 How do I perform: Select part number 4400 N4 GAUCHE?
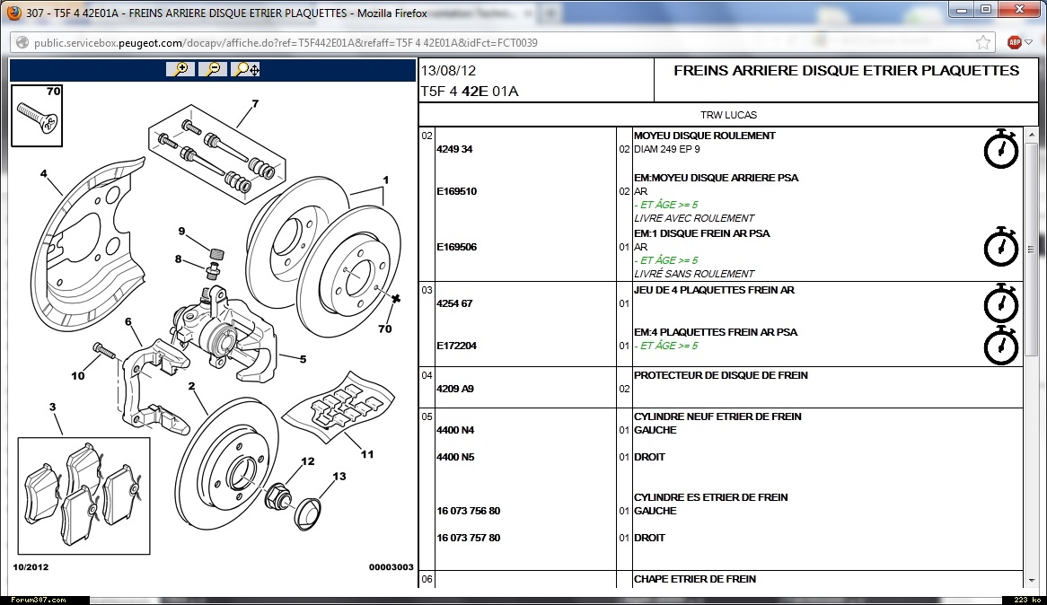click(x=455, y=430)
